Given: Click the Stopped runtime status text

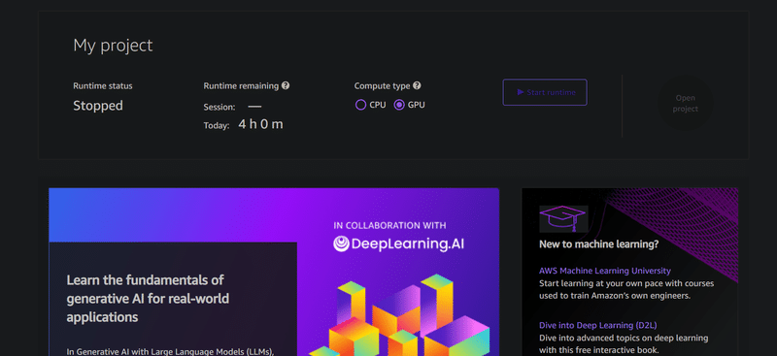Looking at the screenshot, I should (x=98, y=106).
